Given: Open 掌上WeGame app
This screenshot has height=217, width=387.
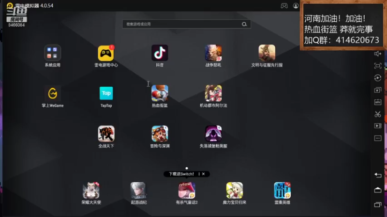Looking at the screenshot, I should [x=53, y=93].
